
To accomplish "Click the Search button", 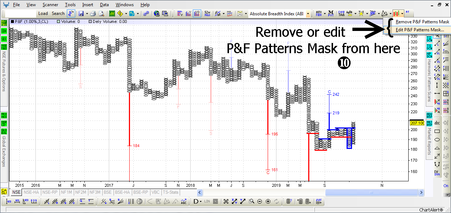I will tap(58, 13).
